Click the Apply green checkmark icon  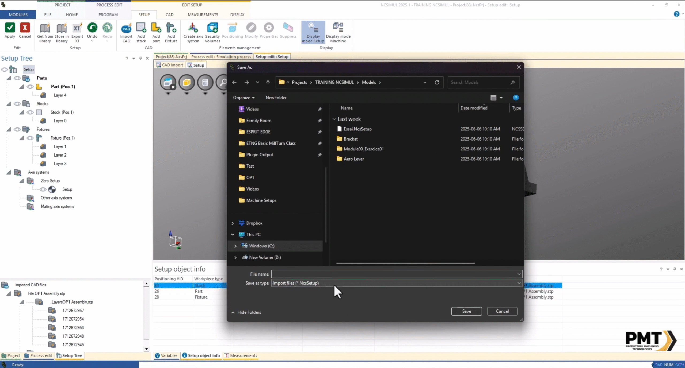coord(10,28)
